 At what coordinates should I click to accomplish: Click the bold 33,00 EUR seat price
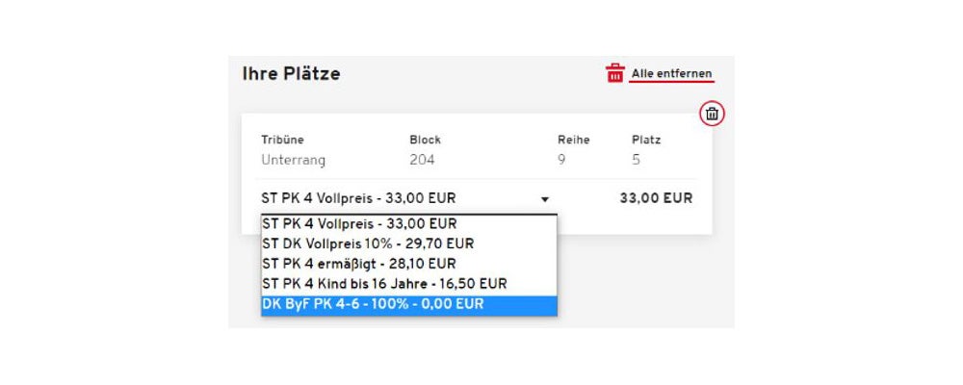(x=656, y=198)
